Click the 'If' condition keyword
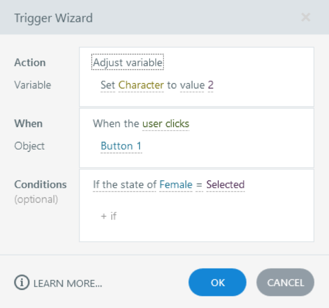 (x=96, y=185)
